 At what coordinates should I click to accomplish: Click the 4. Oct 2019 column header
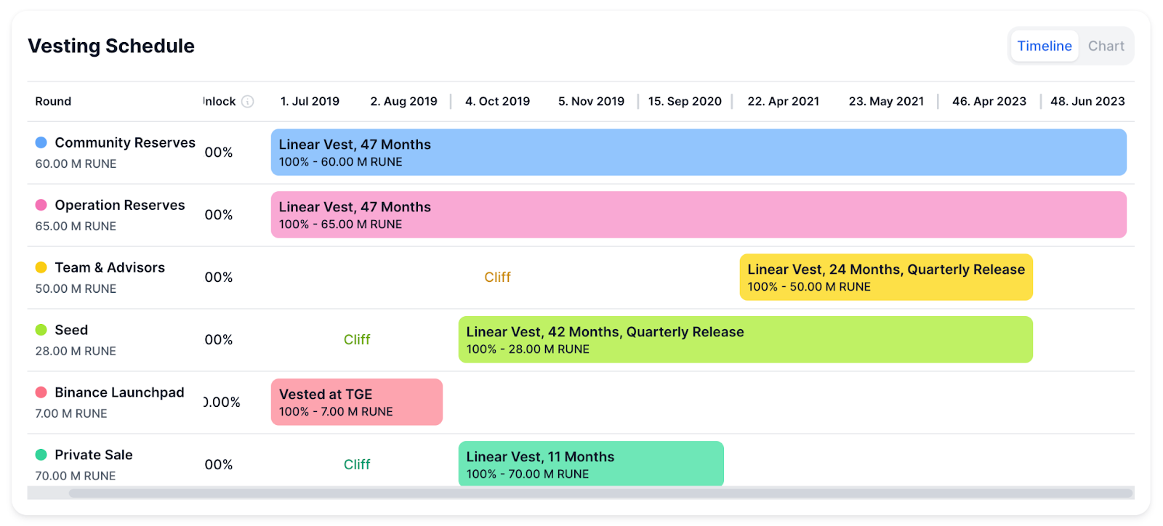(497, 102)
